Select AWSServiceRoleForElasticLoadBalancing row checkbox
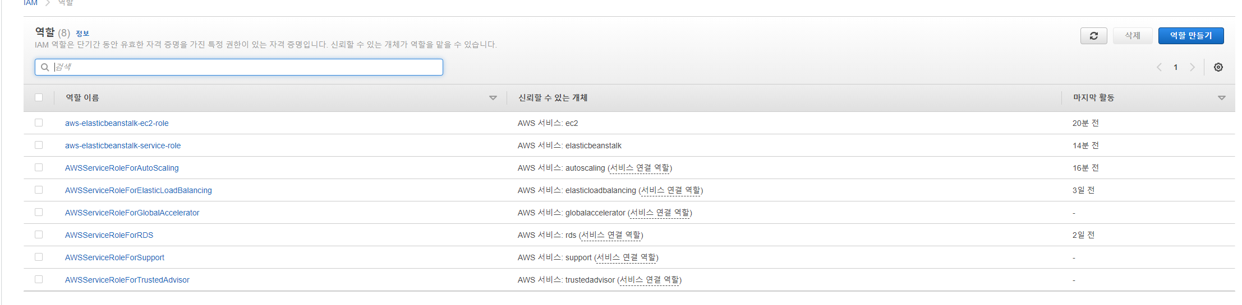1242x305 pixels. 39,190
